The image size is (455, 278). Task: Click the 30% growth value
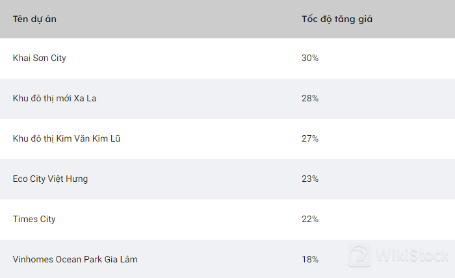coord(310,58)
